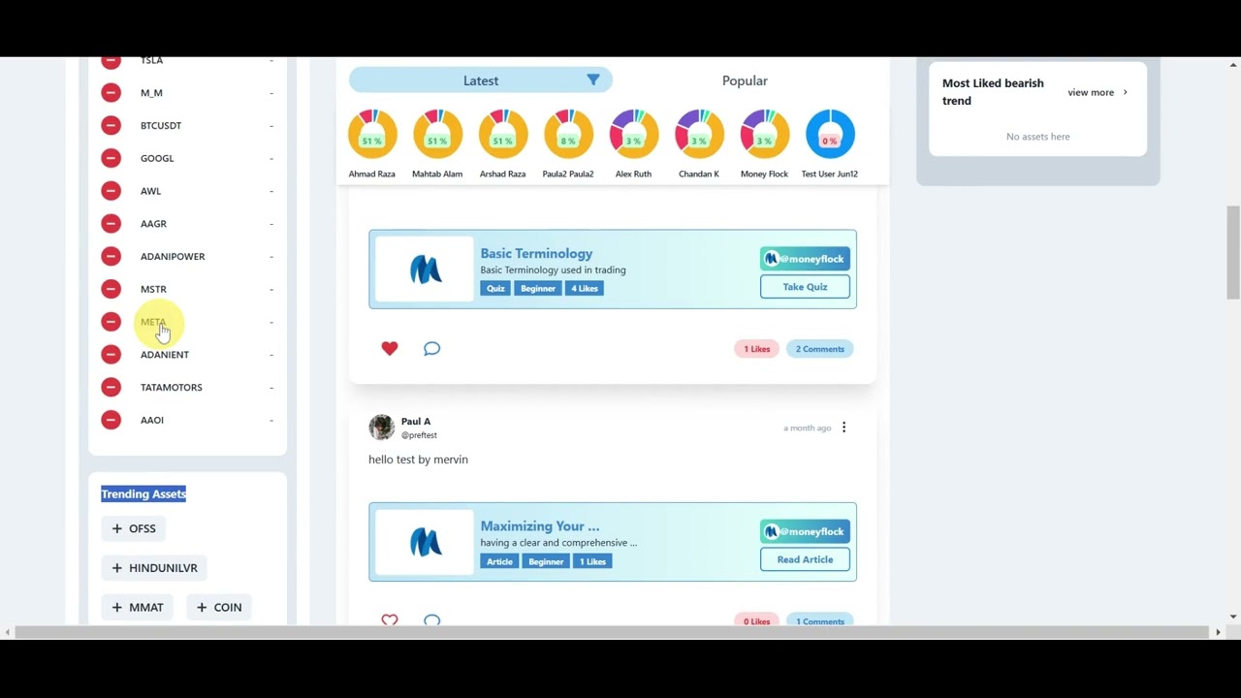Open Alex Ruth's portfolio donut chart
Viewport: 1241px width, 698px height.
pos(633,134)
